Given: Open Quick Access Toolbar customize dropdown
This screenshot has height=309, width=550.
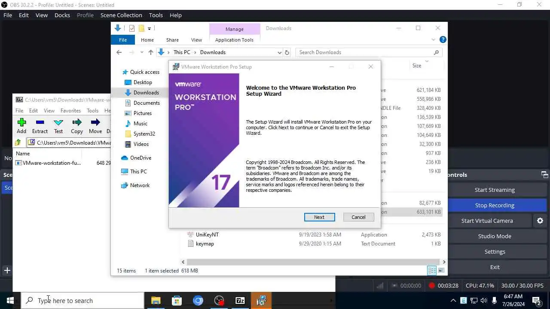Looking at the screenshot, I should pos(149,28).
